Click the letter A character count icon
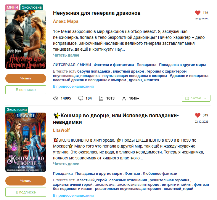This screenshot has width=217, height=200. pyautogui.click(x=124, y=98)
